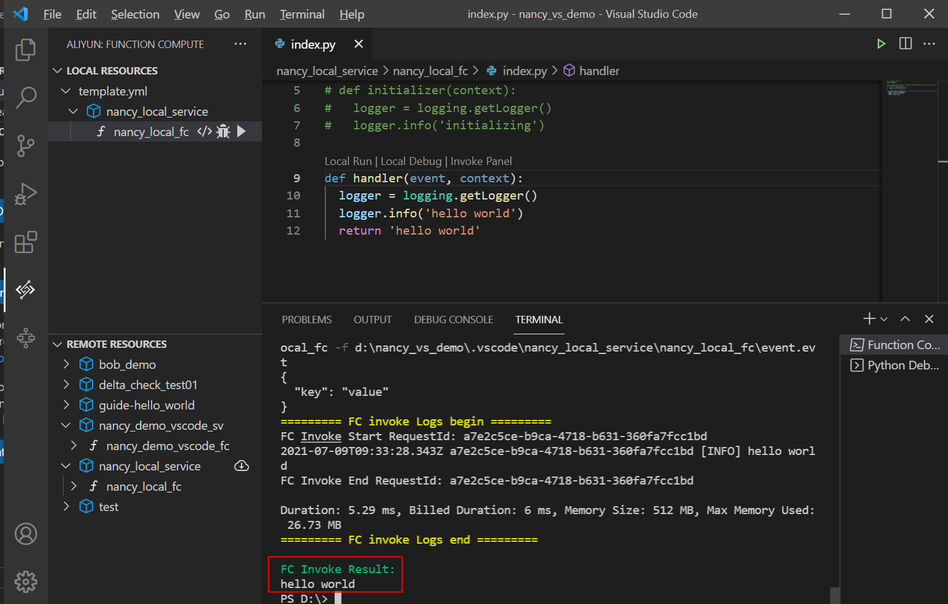
Task: Click the Invoke Panel code lens link
Action: pyautogui.click(x=481, y=161)
